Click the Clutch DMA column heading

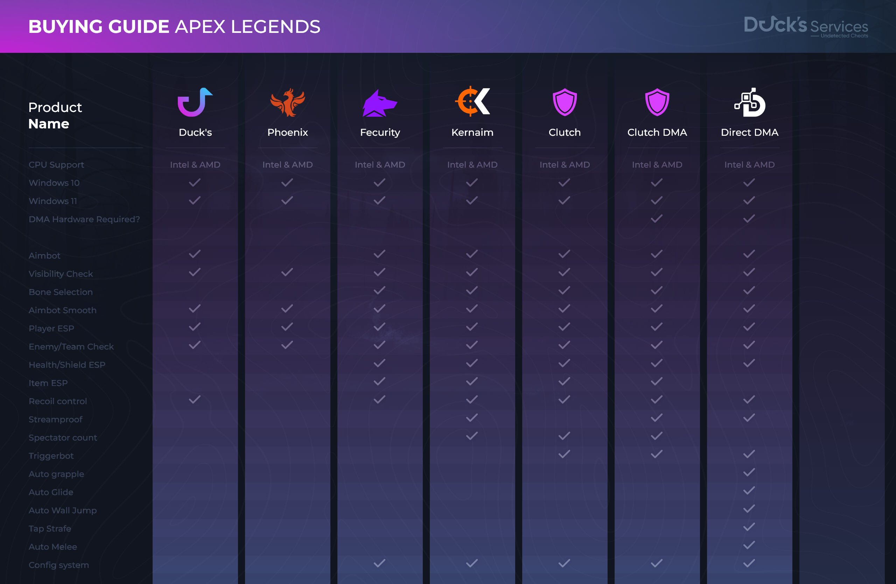click(x=657, y=133)
